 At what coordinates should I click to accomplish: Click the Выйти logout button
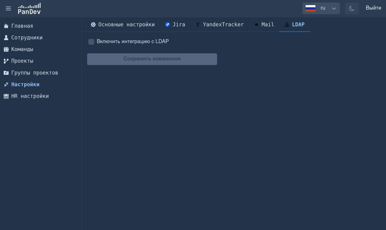pyautogui.click(x=373, y=8)
